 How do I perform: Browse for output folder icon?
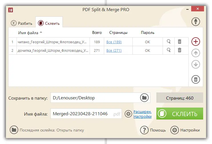click(144, 98)
